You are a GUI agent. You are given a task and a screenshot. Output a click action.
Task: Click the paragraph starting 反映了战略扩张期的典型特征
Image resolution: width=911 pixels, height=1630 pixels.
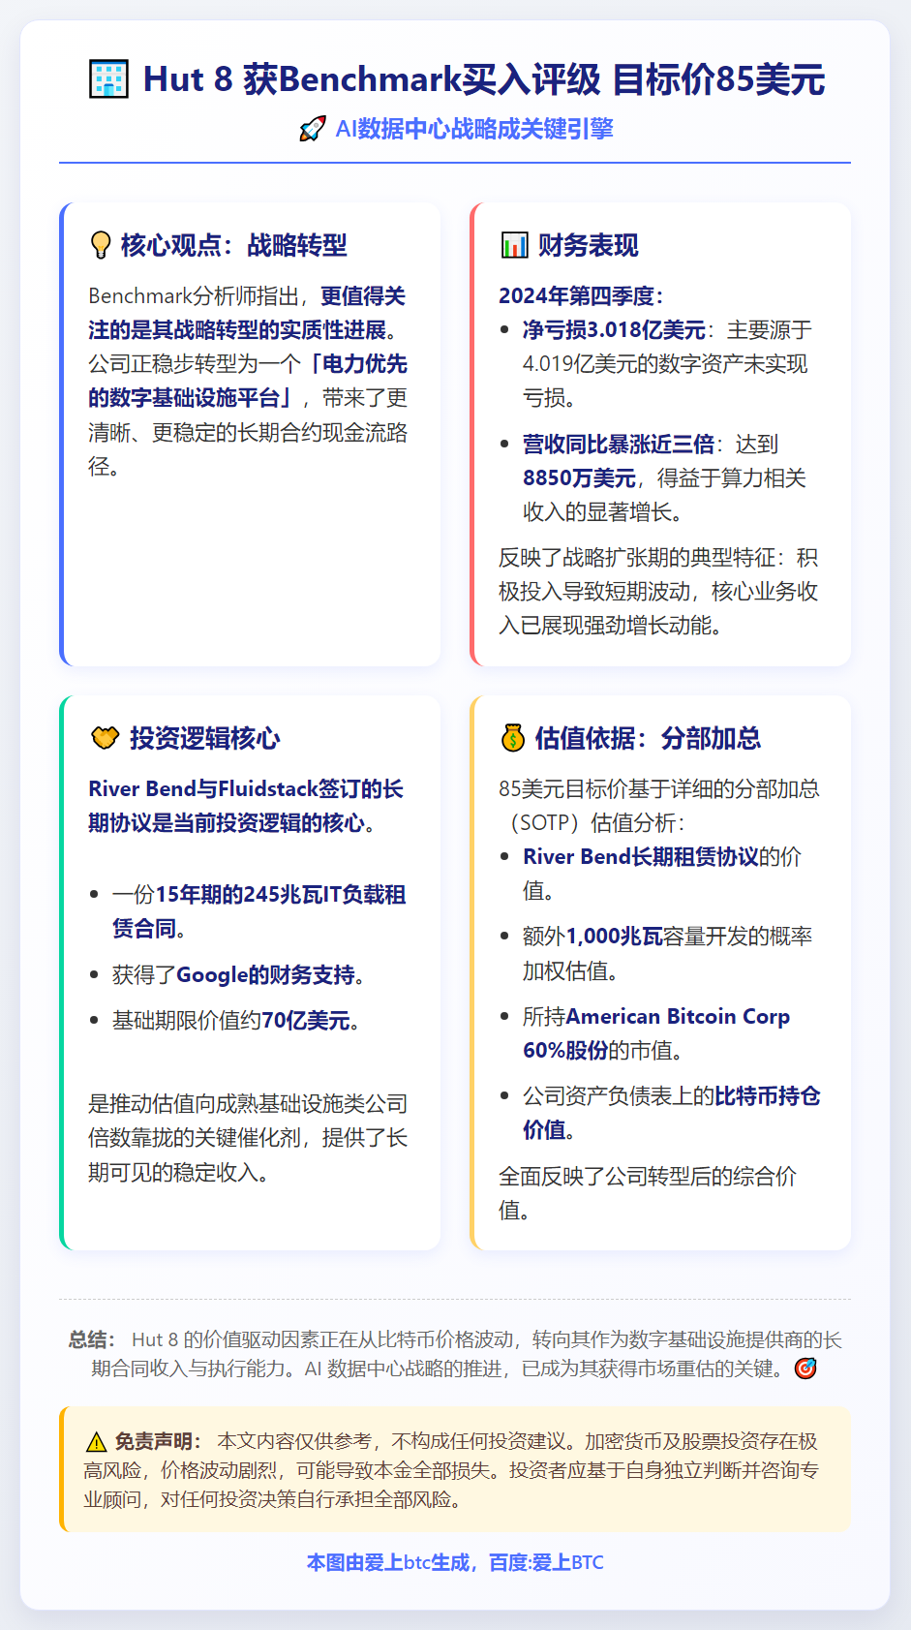pos(658,591)
